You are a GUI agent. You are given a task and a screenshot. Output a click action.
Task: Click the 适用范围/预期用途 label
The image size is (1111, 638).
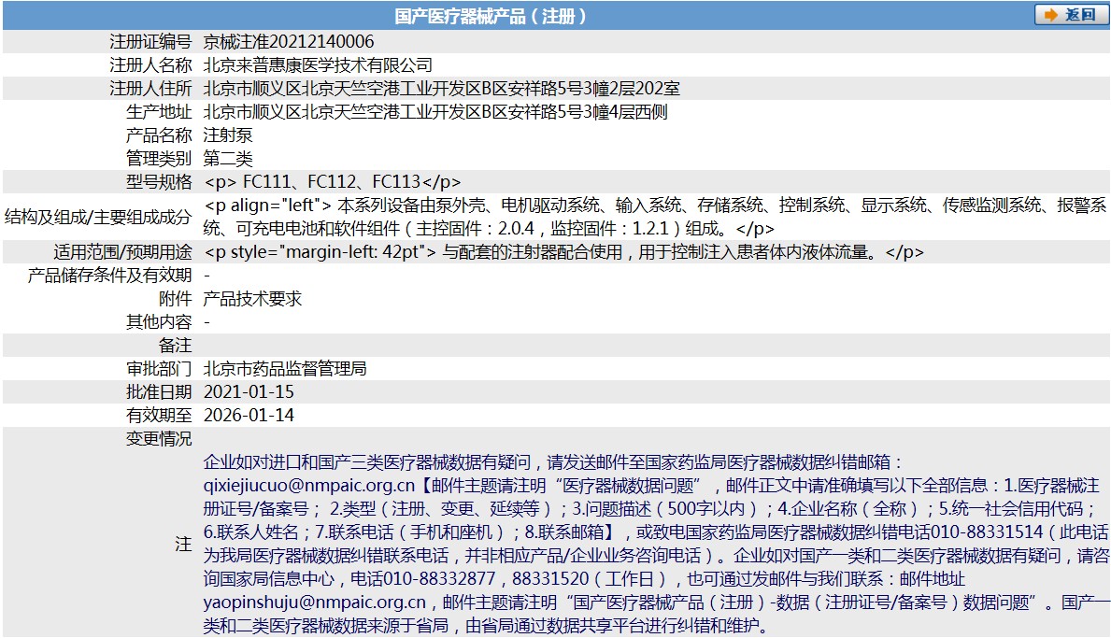click(122, 252)
